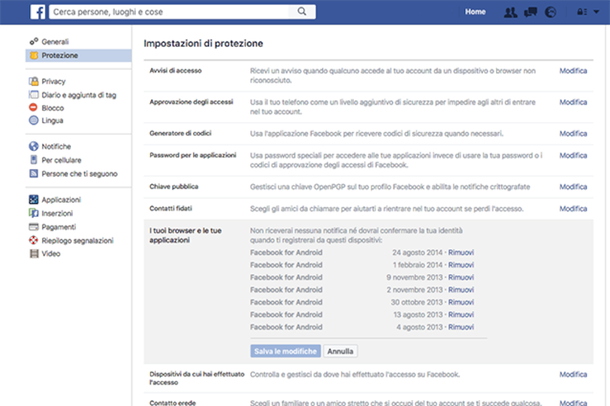Click the search magnifier icon
Viewport: 610px width, 406px height.
click(302, 12)
